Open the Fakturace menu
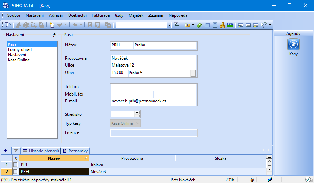Screen dimensions: 314x183 point(100,15)
